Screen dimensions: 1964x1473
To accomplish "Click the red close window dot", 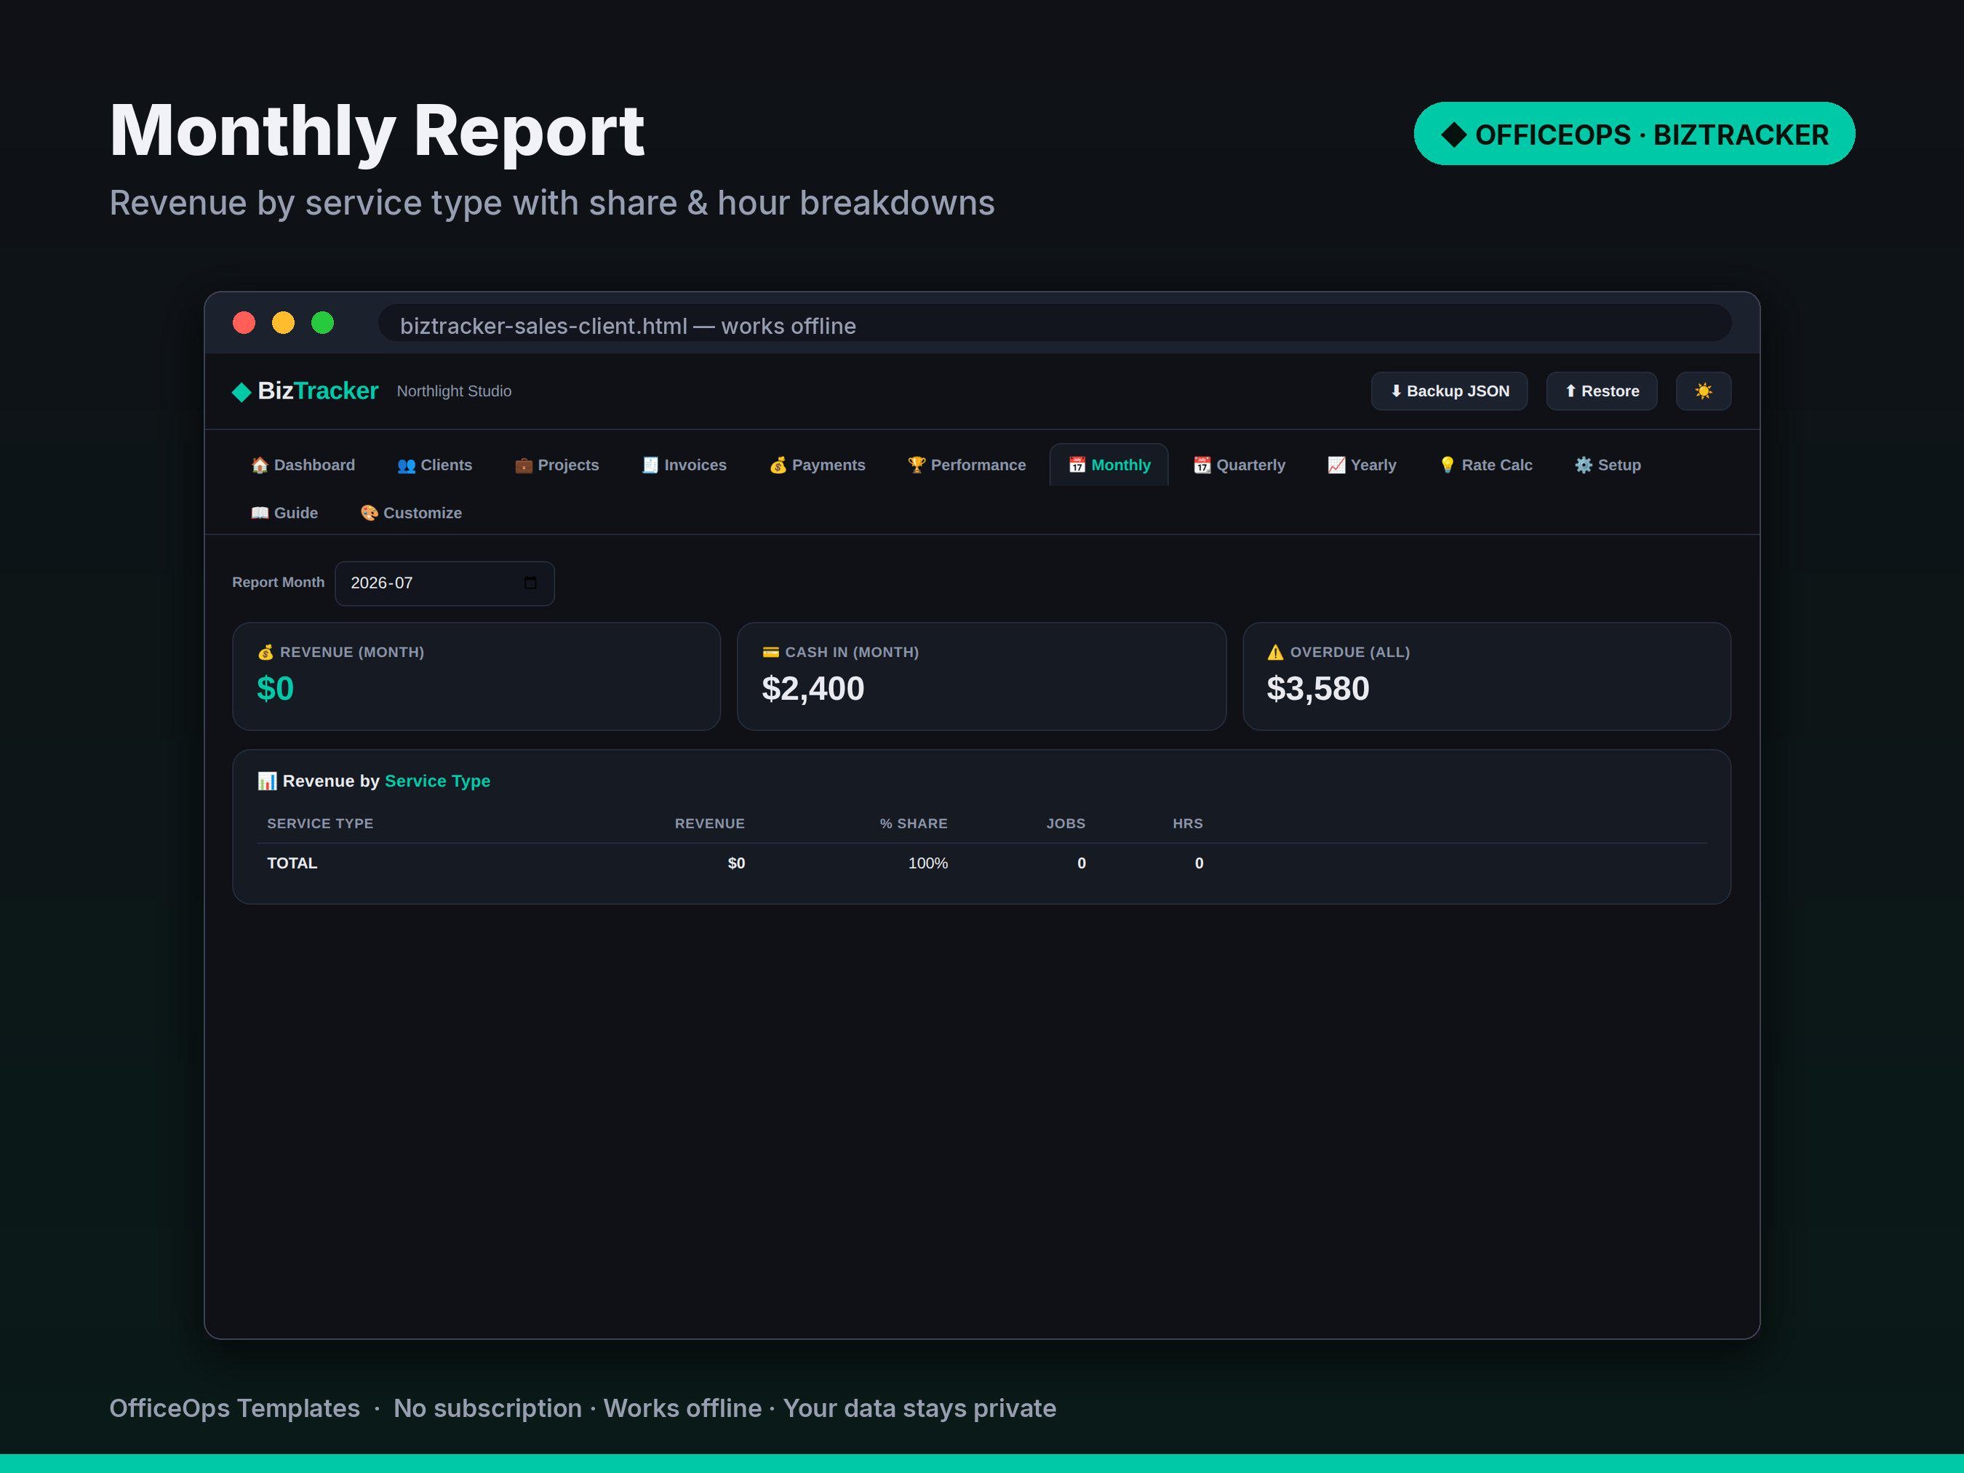I will (244, 322).
